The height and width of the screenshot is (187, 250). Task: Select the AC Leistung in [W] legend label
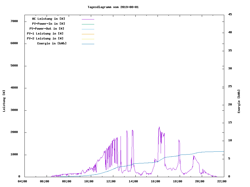pyautogui.click(x=48, y=19)
